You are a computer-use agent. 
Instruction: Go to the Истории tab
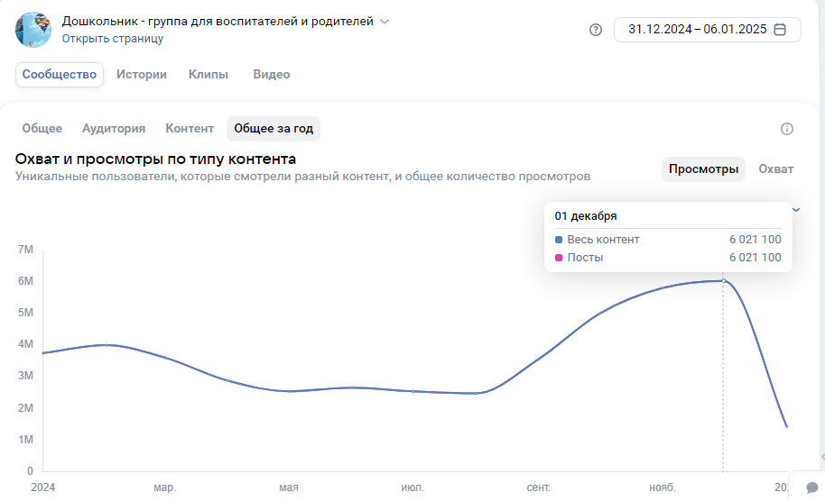[142, 75]
